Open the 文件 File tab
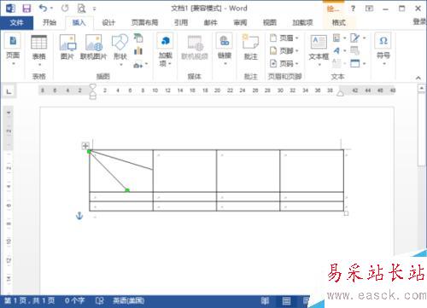427x308 pixels. click(x=16, y=22)
